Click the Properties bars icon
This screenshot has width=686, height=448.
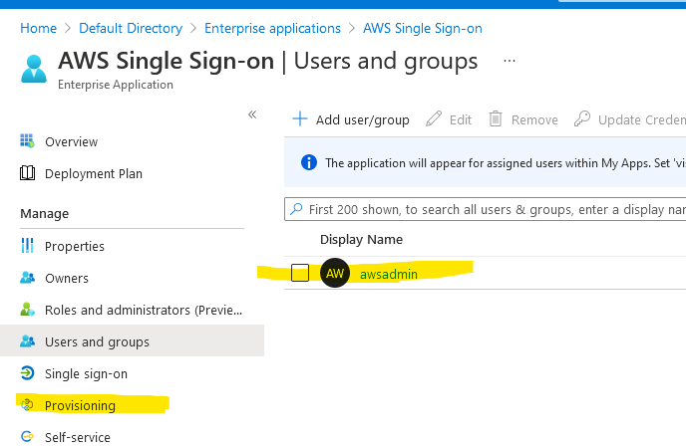(27, 245)
